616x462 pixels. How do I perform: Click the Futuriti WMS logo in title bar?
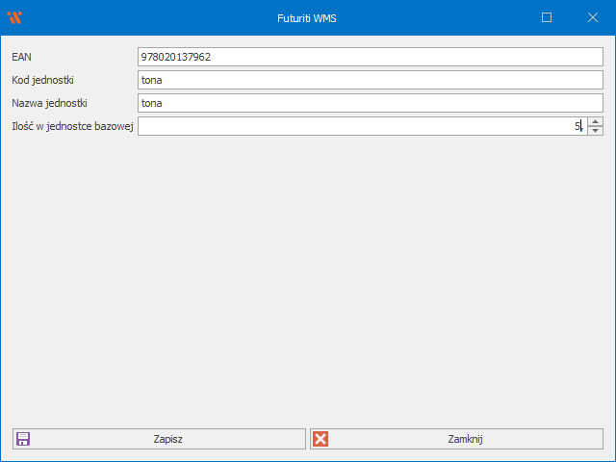pos(13,17)
